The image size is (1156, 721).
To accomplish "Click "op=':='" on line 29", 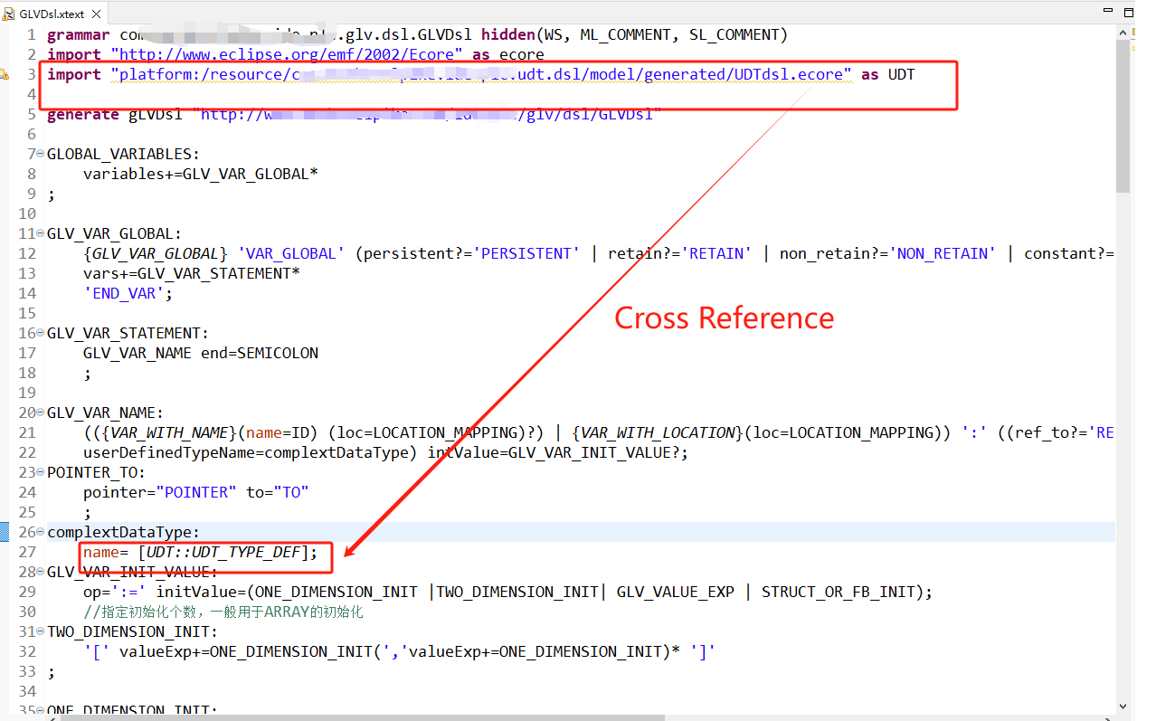I will [115, 592].
